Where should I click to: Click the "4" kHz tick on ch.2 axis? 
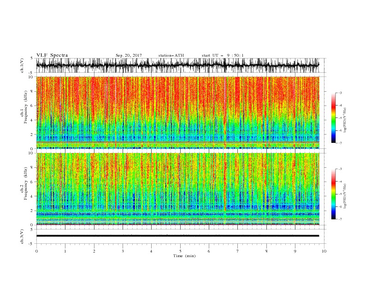[32, 196]
